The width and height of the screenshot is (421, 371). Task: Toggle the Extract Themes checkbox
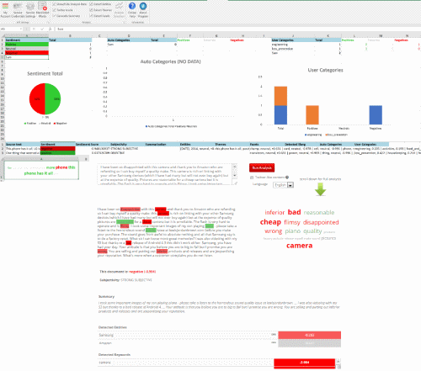point(91,10)
